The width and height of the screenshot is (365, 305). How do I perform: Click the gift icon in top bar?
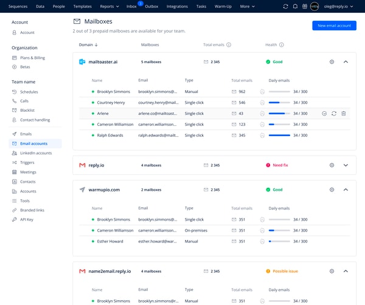305,7
